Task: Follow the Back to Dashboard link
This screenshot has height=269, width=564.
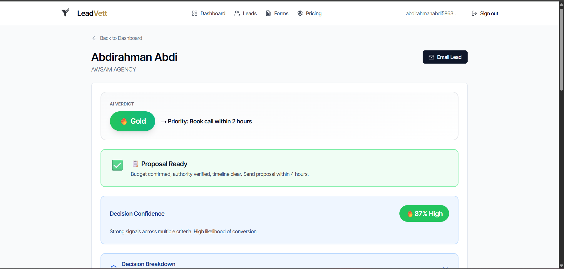Action: pos(121,38)
